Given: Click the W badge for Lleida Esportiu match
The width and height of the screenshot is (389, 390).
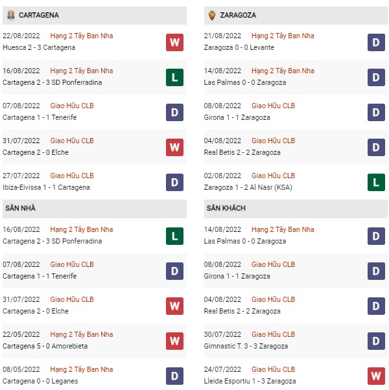Looking at the screenshot, I should pos(376,376).
